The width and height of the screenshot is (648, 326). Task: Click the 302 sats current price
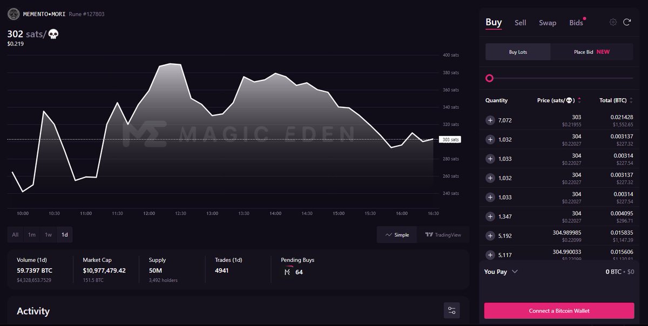[x=33, y=34]
